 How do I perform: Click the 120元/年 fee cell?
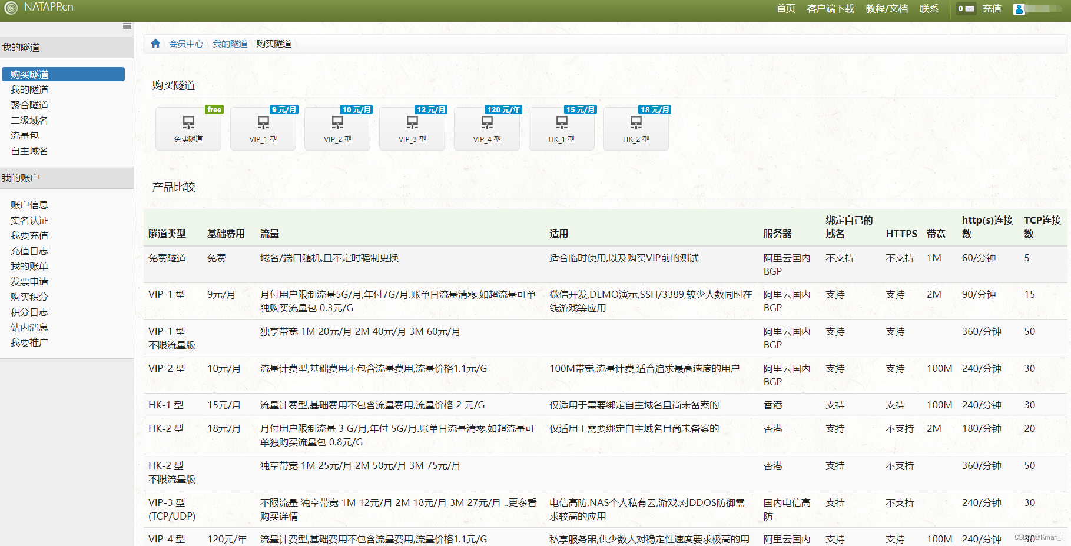227,539
